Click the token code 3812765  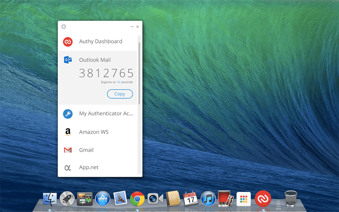106,73
